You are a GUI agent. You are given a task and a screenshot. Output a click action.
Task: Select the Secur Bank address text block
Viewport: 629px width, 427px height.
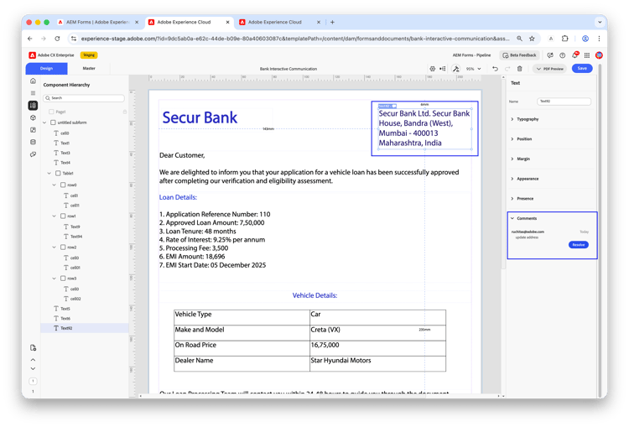coord(424,128)
